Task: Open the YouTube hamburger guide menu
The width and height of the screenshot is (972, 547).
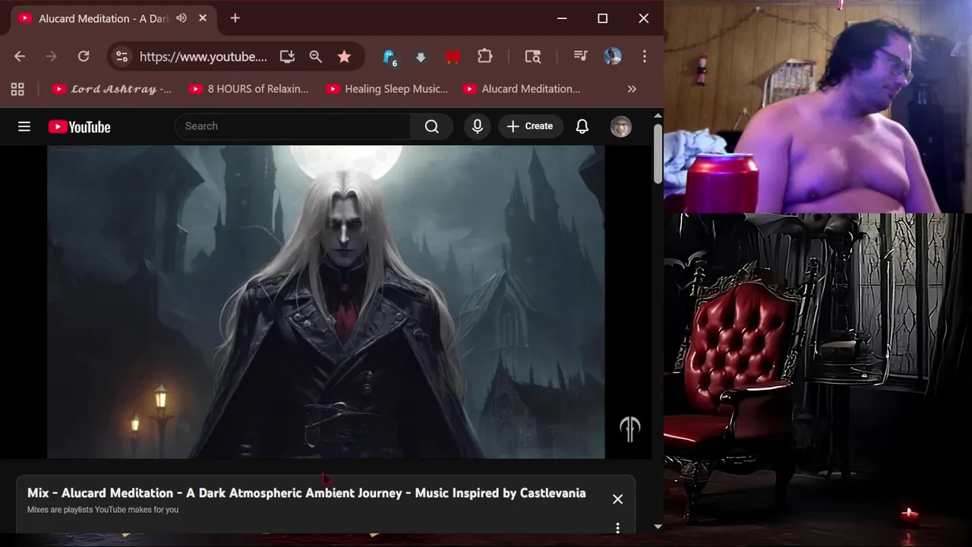Action: coord(24,127)
